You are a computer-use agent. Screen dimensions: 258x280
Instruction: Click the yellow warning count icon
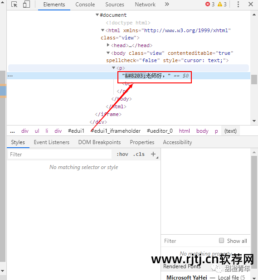point(220,4)
